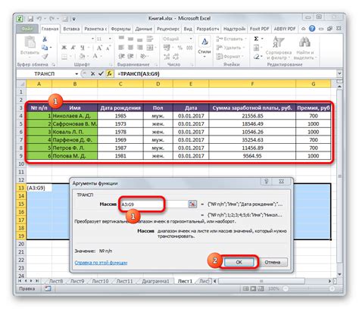Viewport: 359px width, 309px height.
Task: Switch to Page Layout view in status bar
Action: pos(253,289)
